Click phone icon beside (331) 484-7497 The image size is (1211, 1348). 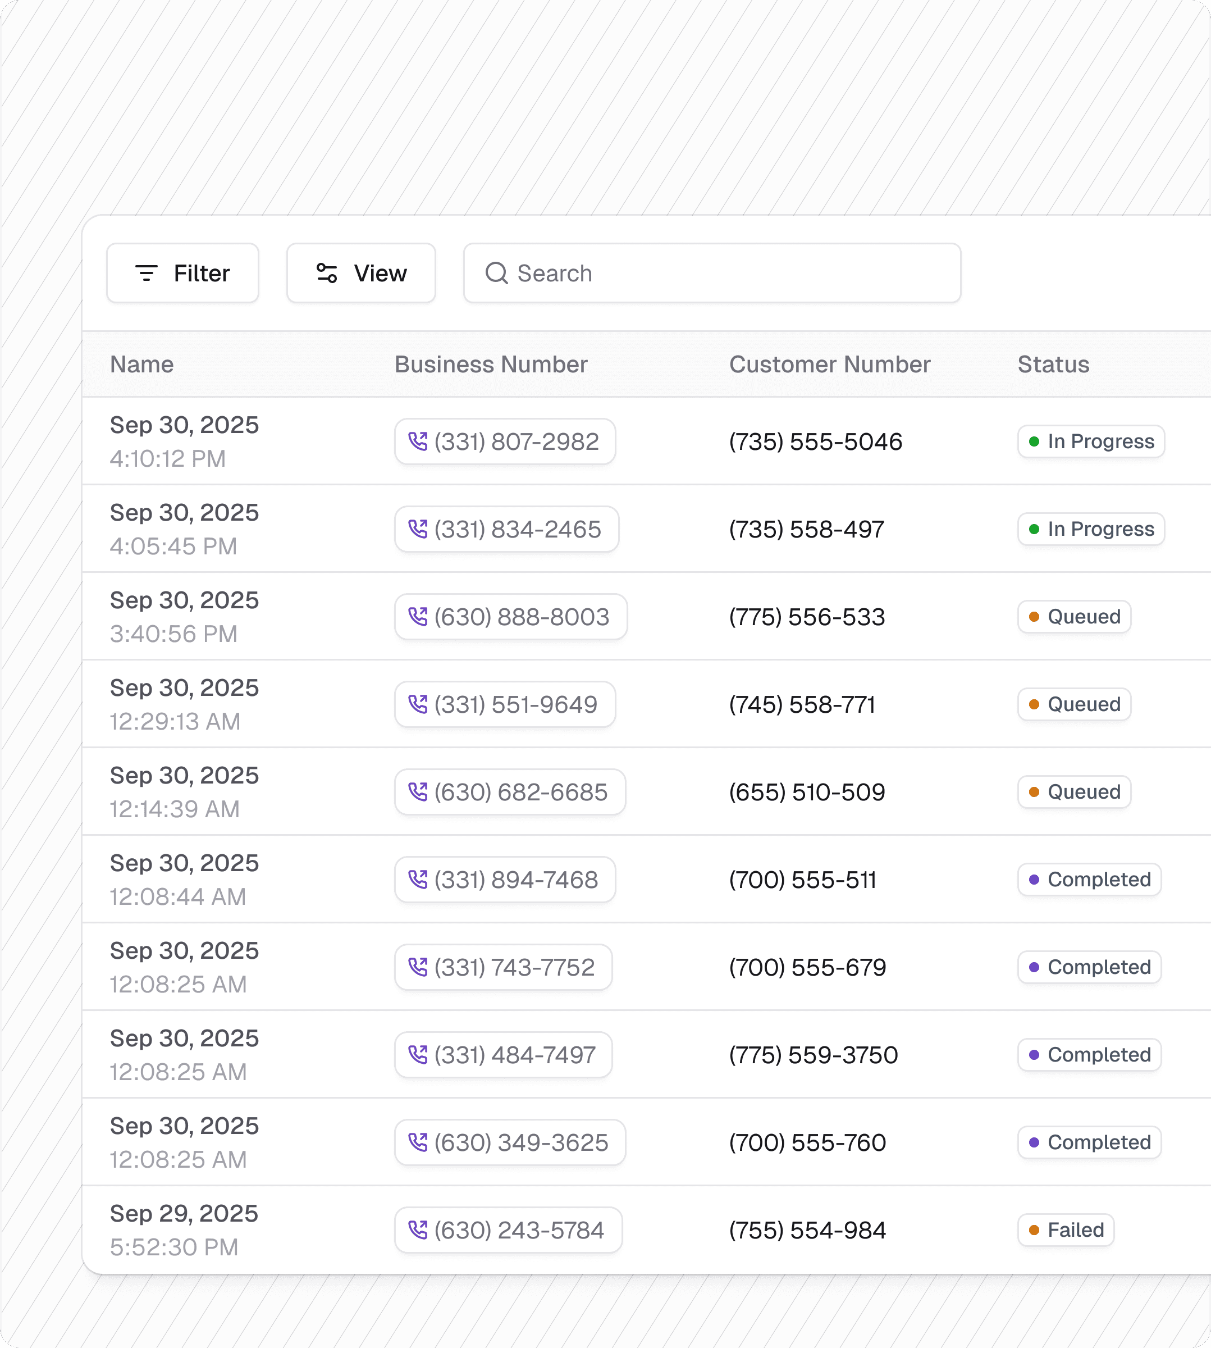[x=418, y=1054]
